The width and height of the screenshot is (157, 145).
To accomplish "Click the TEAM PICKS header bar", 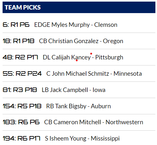I will pyautogui.click(x=79, y=7).
